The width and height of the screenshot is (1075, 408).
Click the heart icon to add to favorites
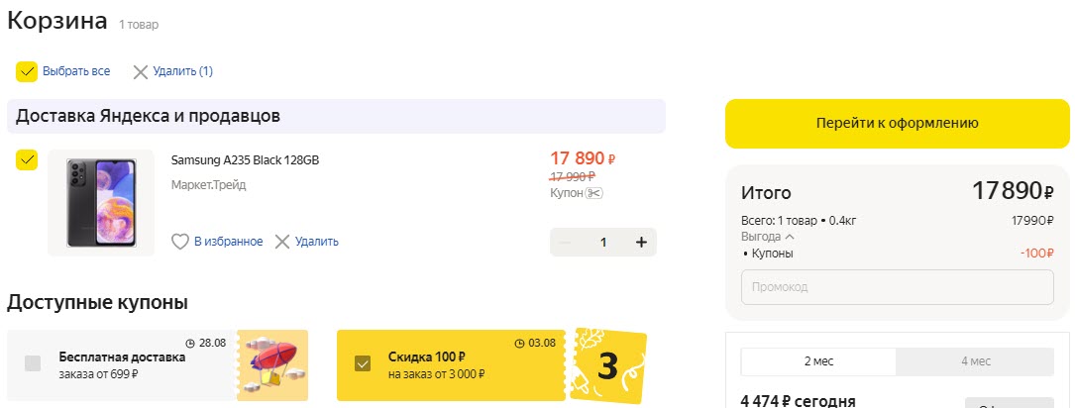coord(180,242)
